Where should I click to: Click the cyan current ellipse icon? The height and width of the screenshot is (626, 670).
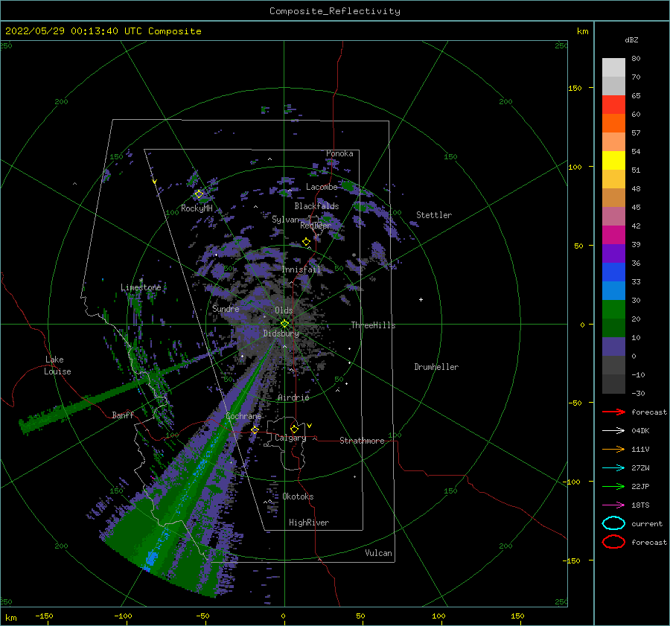point(613,523)
